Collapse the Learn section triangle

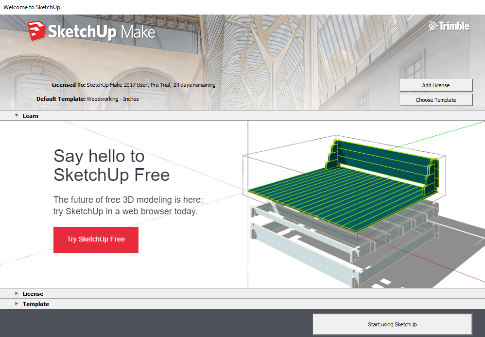(17, 115)
